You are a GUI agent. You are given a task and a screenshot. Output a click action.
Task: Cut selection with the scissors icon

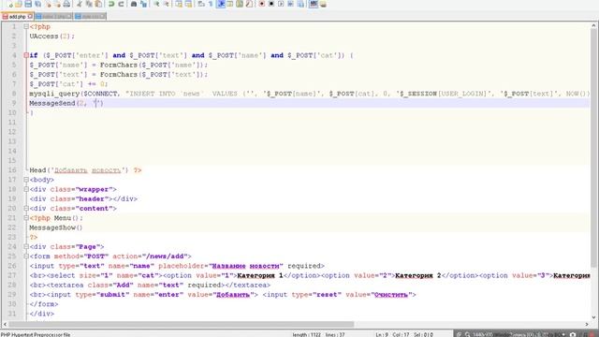pos(79,4)
